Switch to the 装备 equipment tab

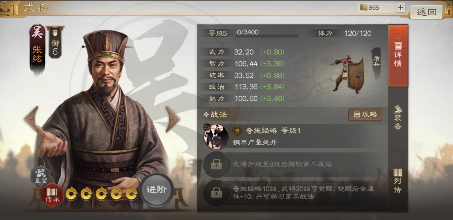click(398, 118)
